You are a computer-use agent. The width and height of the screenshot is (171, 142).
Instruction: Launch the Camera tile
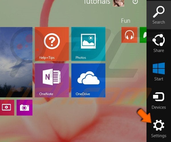25,107
